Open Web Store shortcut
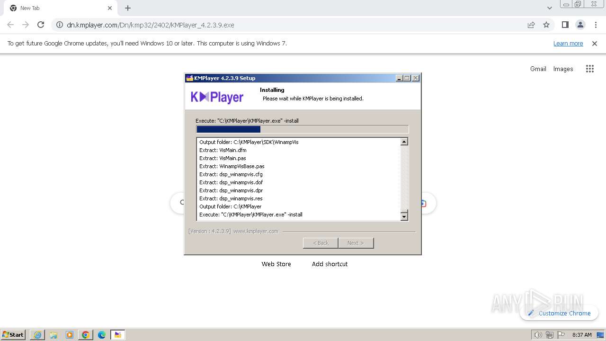The height and width of the screenshot is (341, 606). 276,264
